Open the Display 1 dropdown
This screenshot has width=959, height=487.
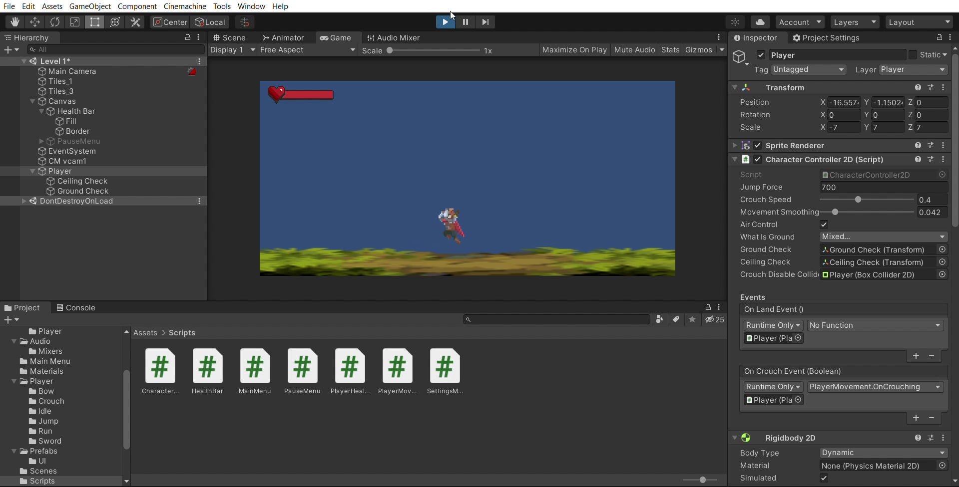pyautogui.click(x=233, y=50)
